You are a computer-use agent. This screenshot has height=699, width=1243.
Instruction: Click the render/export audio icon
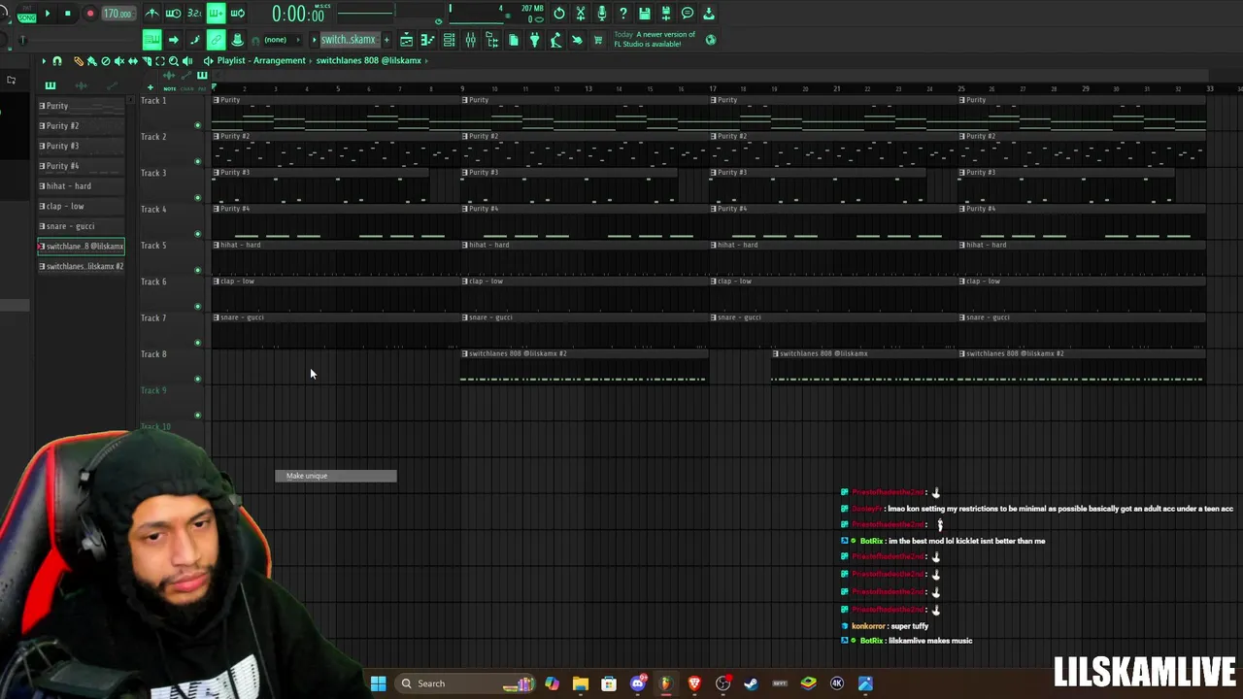(x=666, y=14)
